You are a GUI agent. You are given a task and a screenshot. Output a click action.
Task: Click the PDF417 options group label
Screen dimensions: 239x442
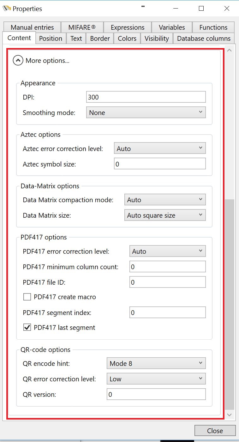(44, 237)
